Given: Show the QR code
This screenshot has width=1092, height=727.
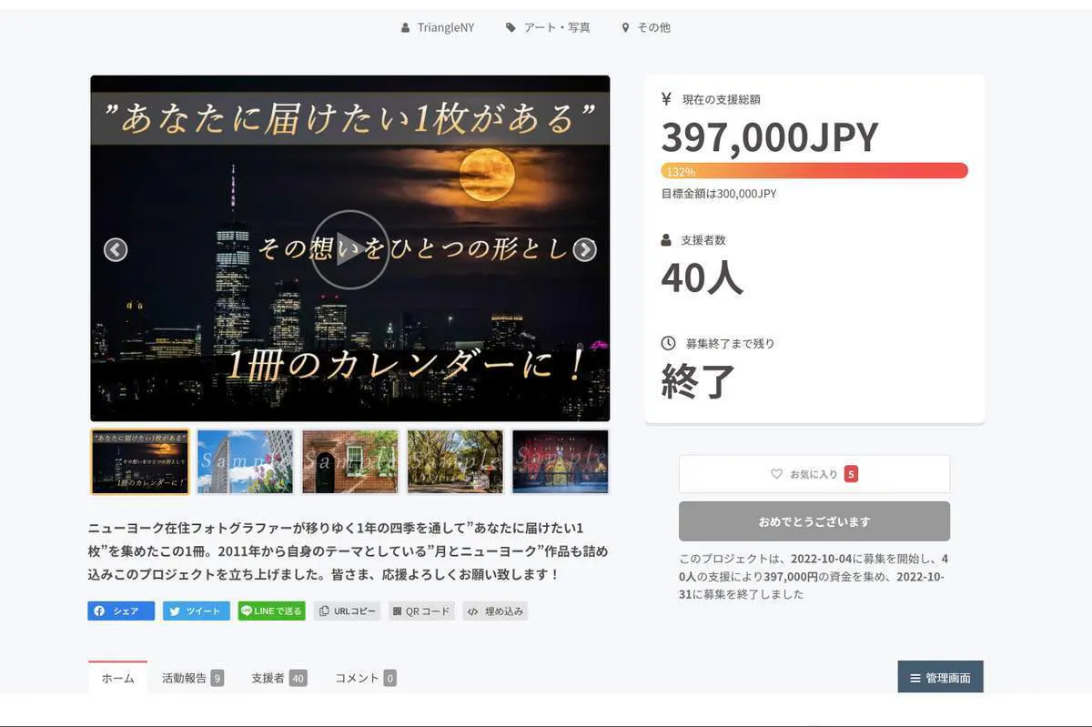Looking at the screenshot, I should coord(421,611).
